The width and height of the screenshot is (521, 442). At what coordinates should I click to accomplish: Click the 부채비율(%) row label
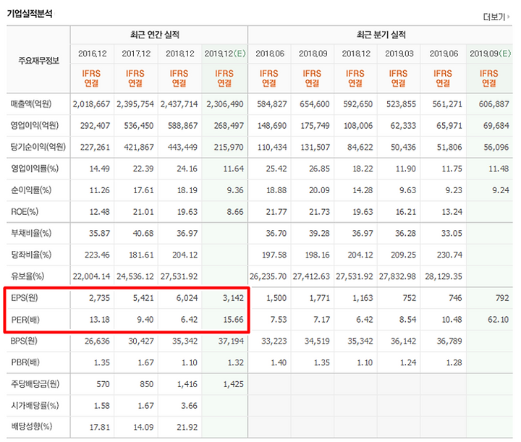(x=31, y=233)
